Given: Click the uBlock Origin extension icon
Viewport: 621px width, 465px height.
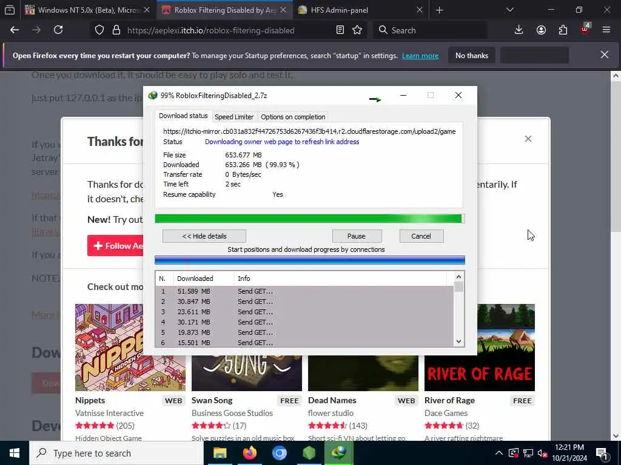Looking at the screenshot, I should point(585,29).
